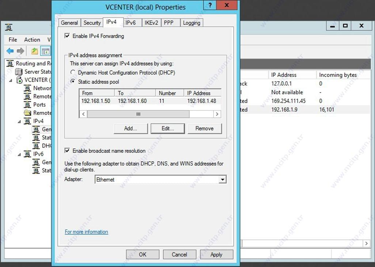Click the Not available IP address row
Image resolution: width=375 pixels, height=267 pixels.
point(306,92)
